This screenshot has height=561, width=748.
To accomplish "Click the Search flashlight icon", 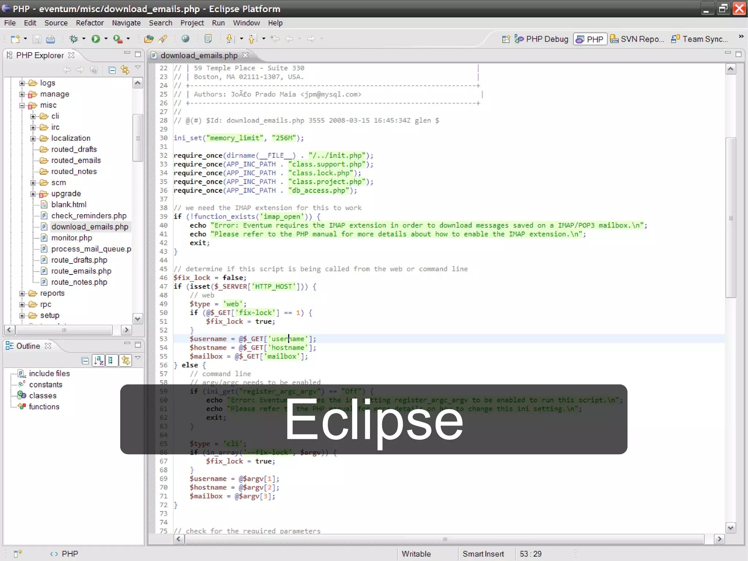I will 163,39.
